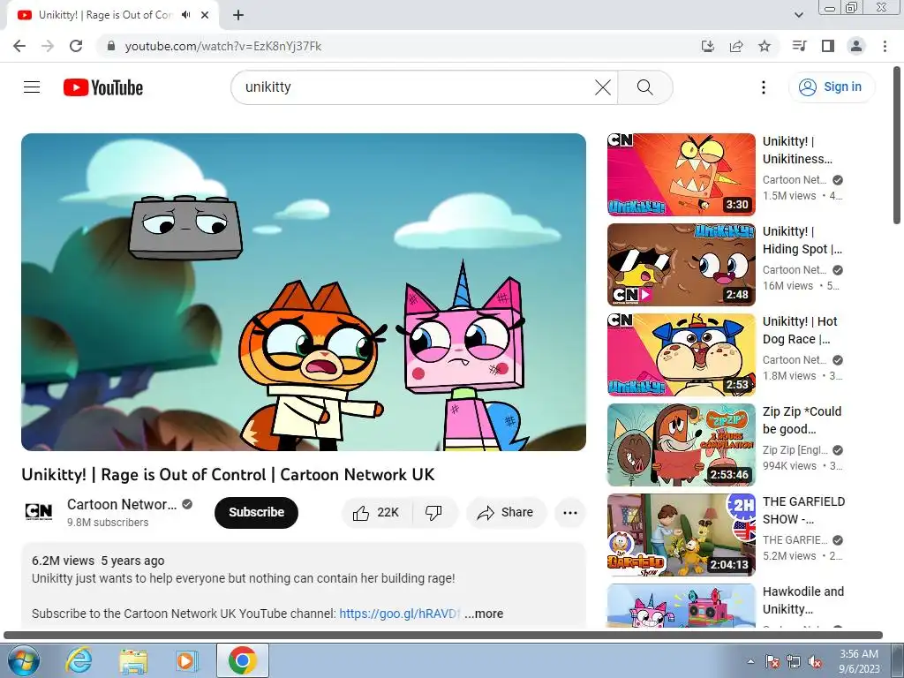904x678 pixels.
Task: Bookmark this page with star icon
Action: [765, 46]
